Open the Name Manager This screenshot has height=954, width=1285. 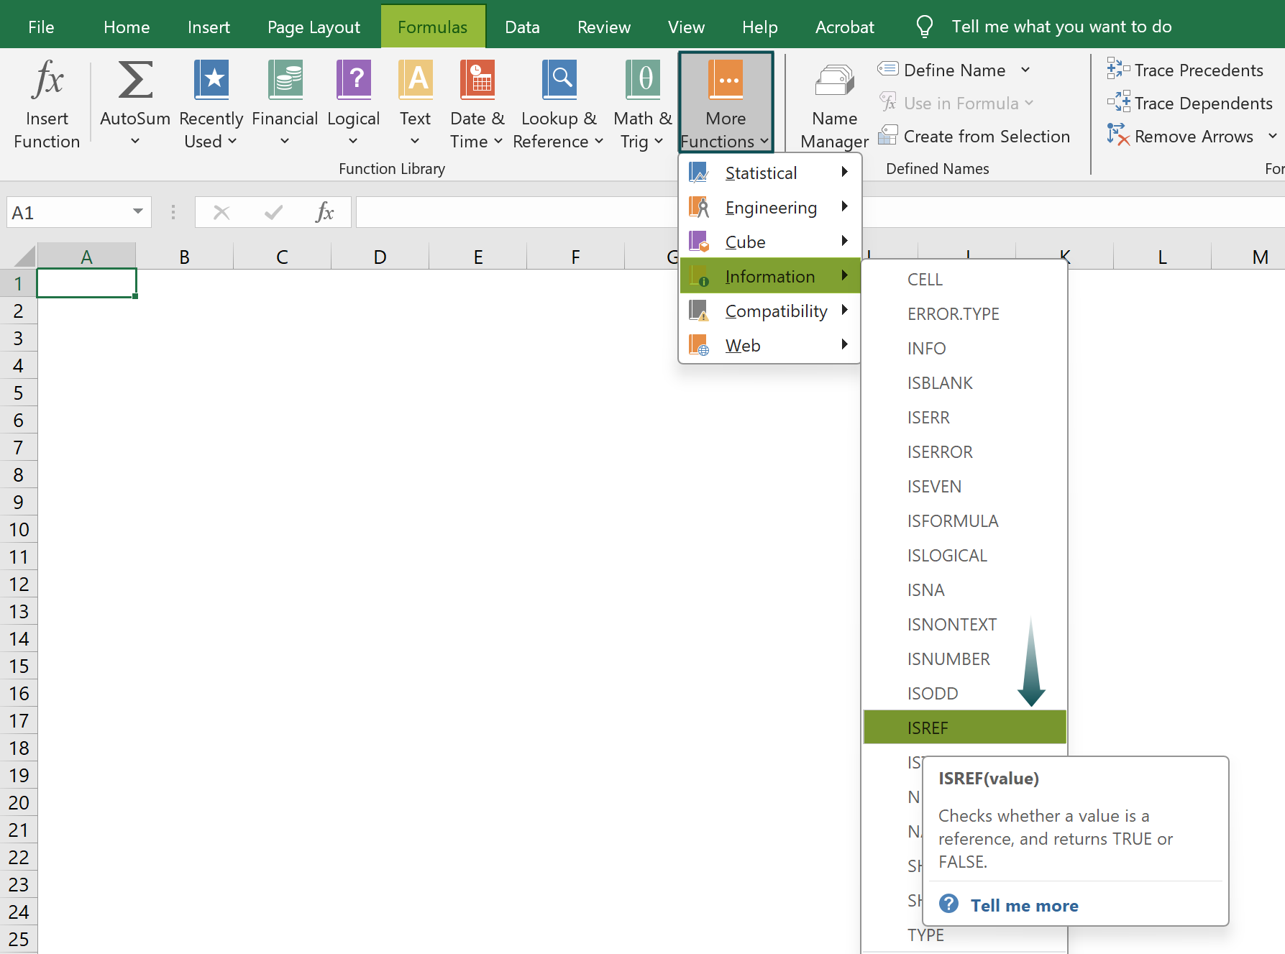(x=834, y=103)
